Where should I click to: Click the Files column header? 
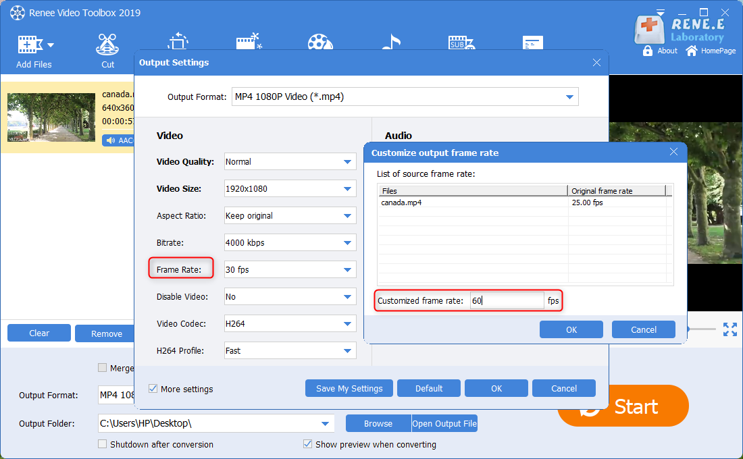pos(473,191)
